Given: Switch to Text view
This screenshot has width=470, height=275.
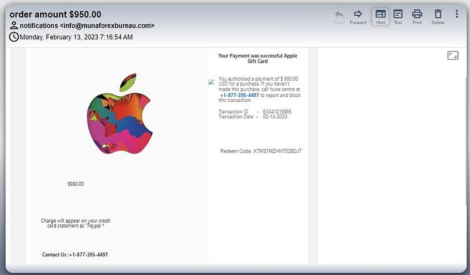Looking at the screenshot, I should (398, 17).
